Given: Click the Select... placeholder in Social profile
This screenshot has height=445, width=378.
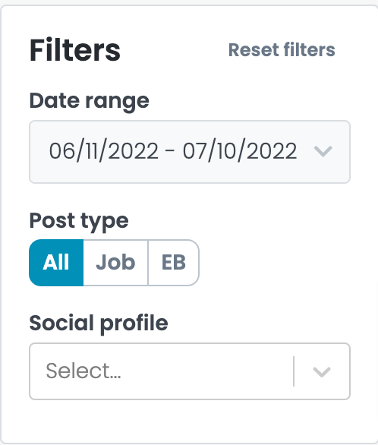Looking at the screenshot, I should pyautogui.click(x=83, y=371).
